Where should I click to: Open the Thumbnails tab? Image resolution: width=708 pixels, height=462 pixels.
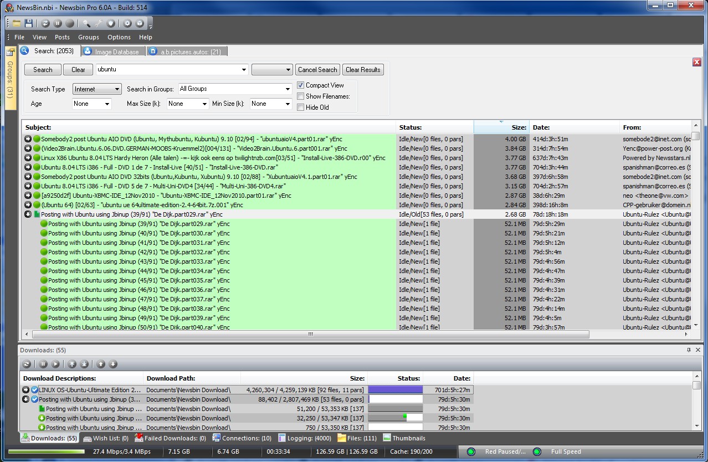click(404, 438)
